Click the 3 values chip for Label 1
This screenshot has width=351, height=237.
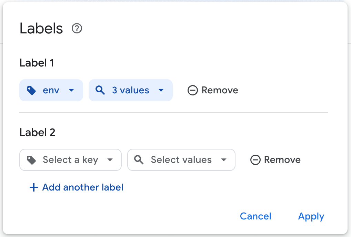130,90
